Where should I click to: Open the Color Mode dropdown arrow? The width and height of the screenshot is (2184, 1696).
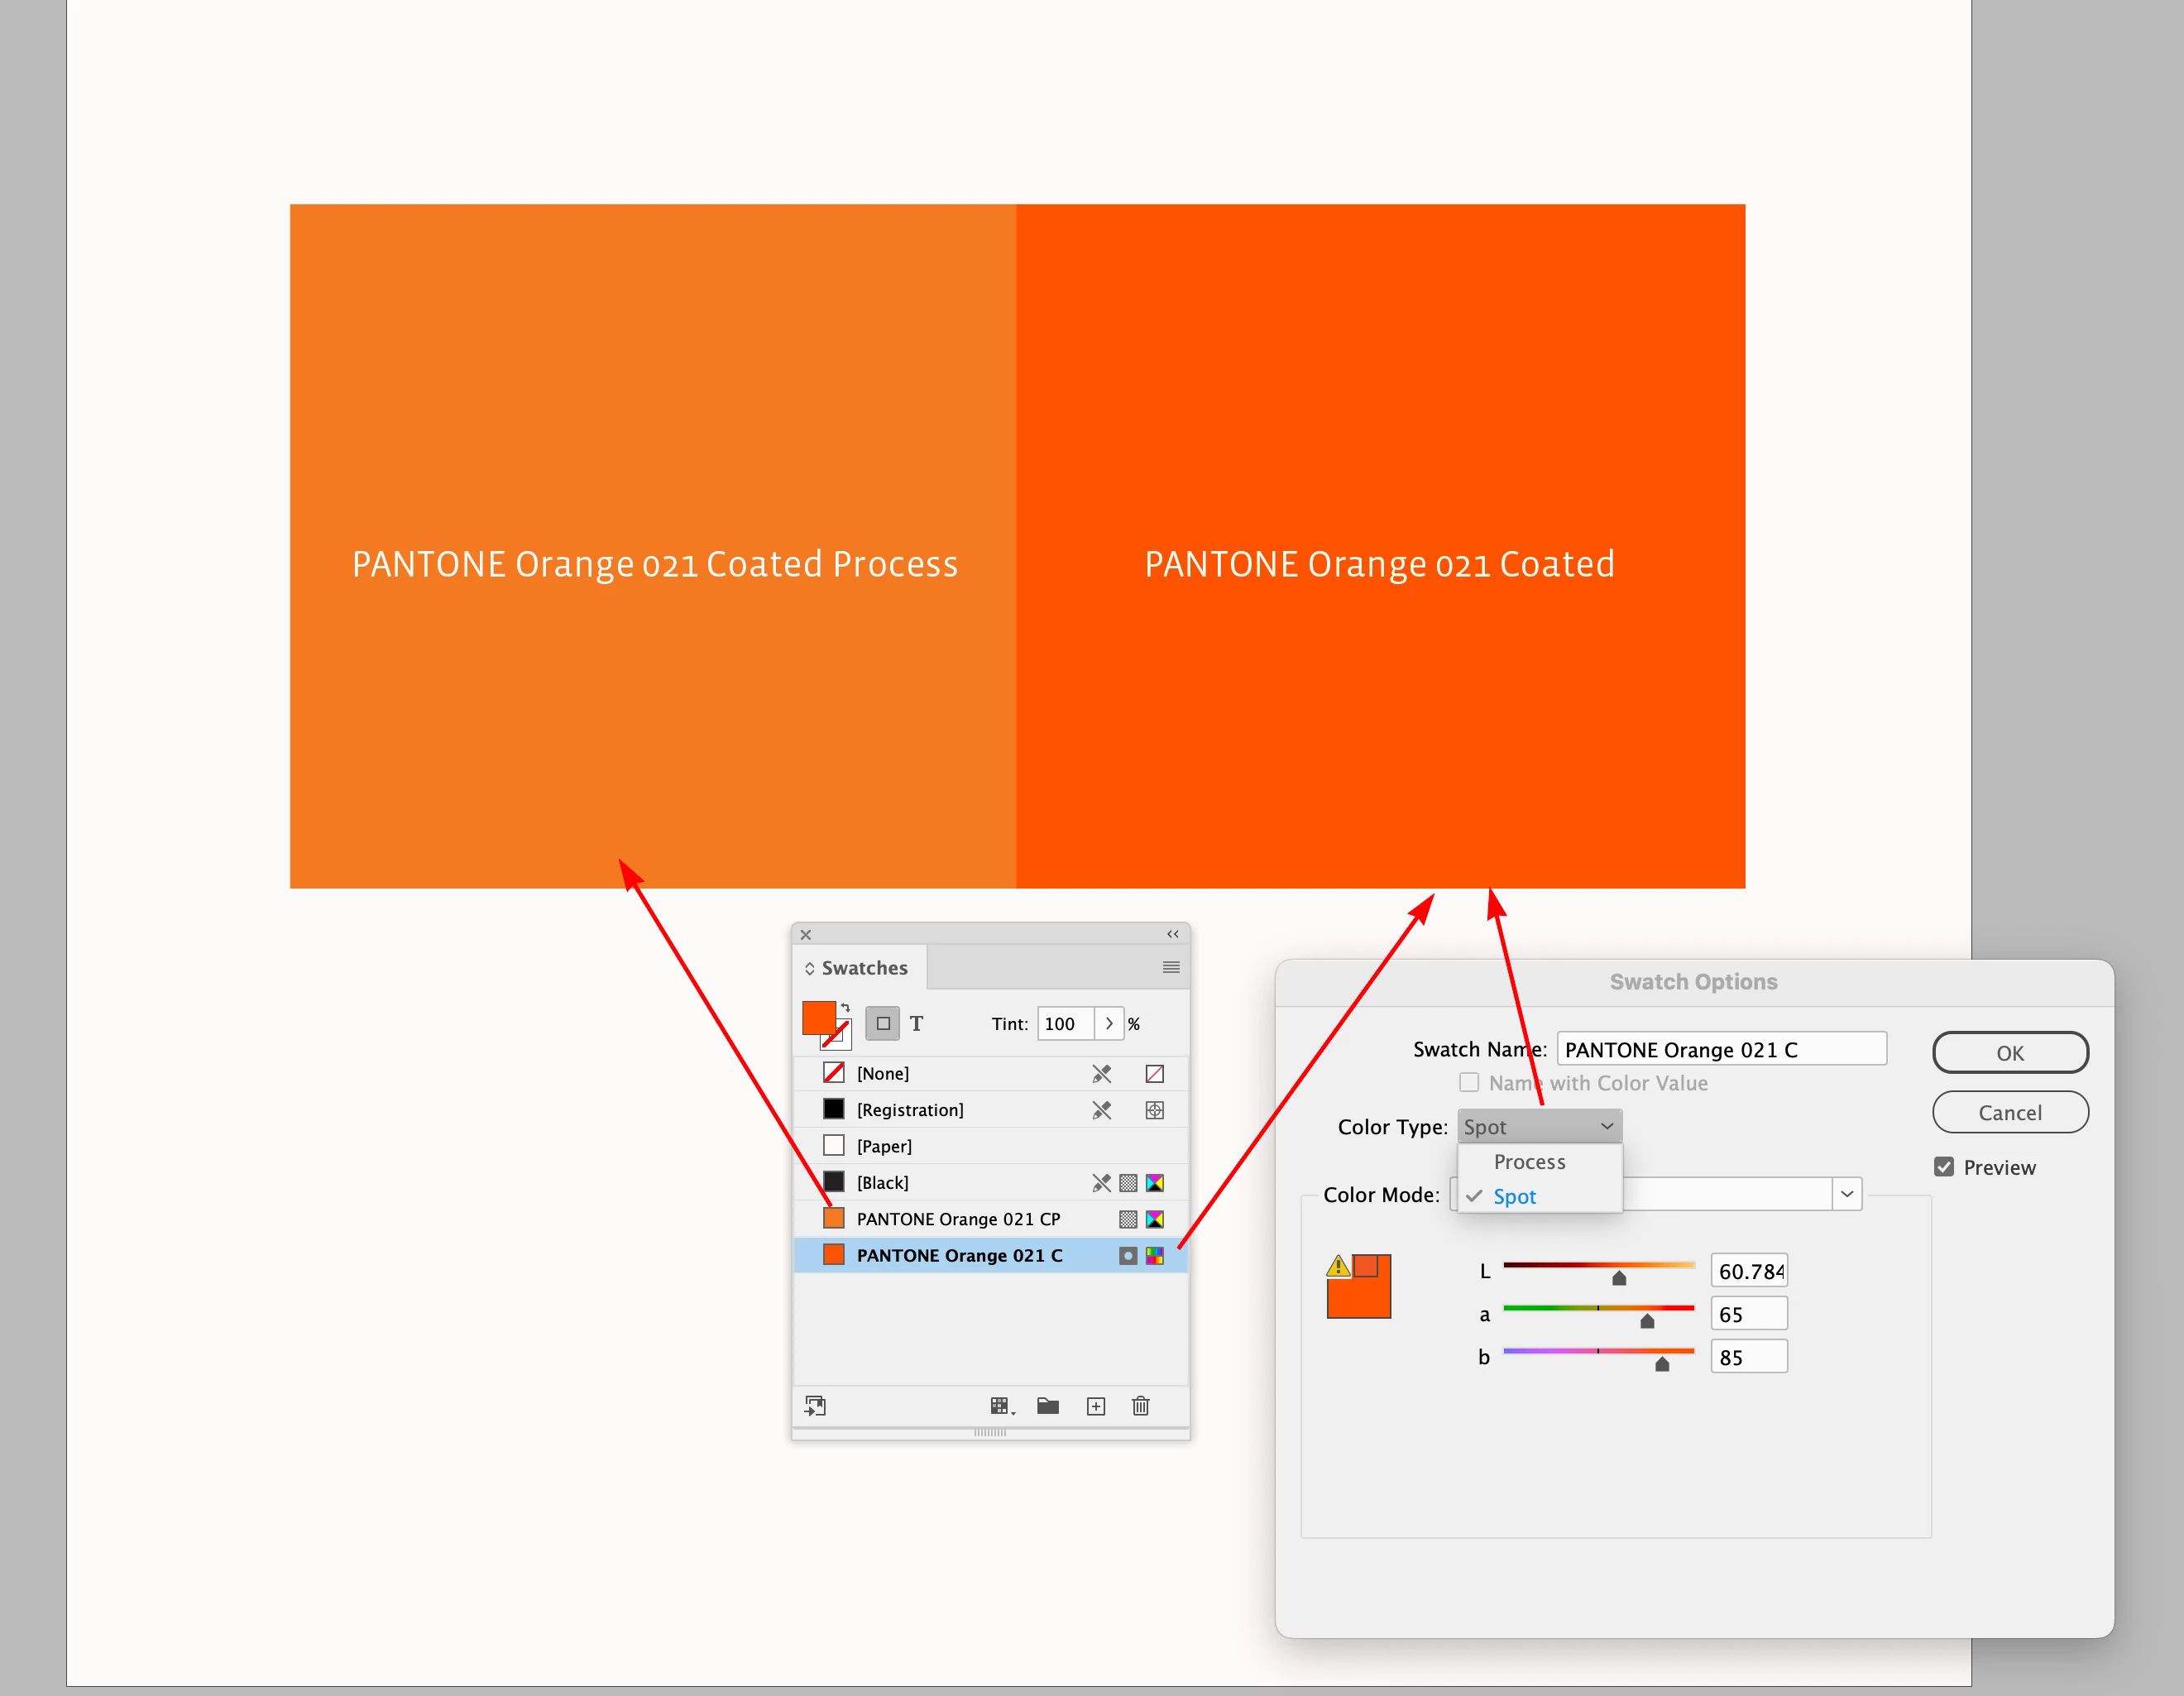1847,1194
